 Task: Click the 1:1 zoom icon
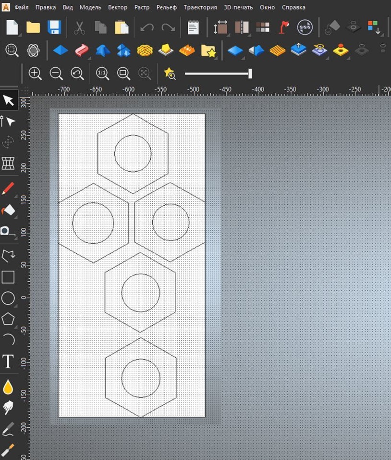pos(102,74)
